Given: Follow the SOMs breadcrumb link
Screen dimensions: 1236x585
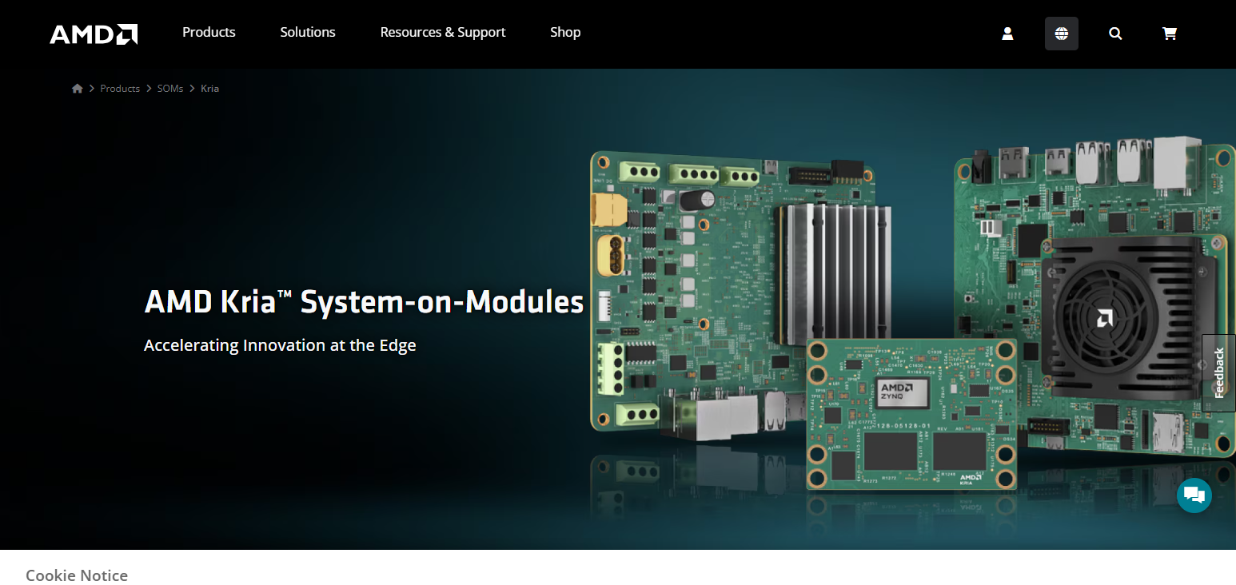Looking at the screenshot, I should 170,89.
